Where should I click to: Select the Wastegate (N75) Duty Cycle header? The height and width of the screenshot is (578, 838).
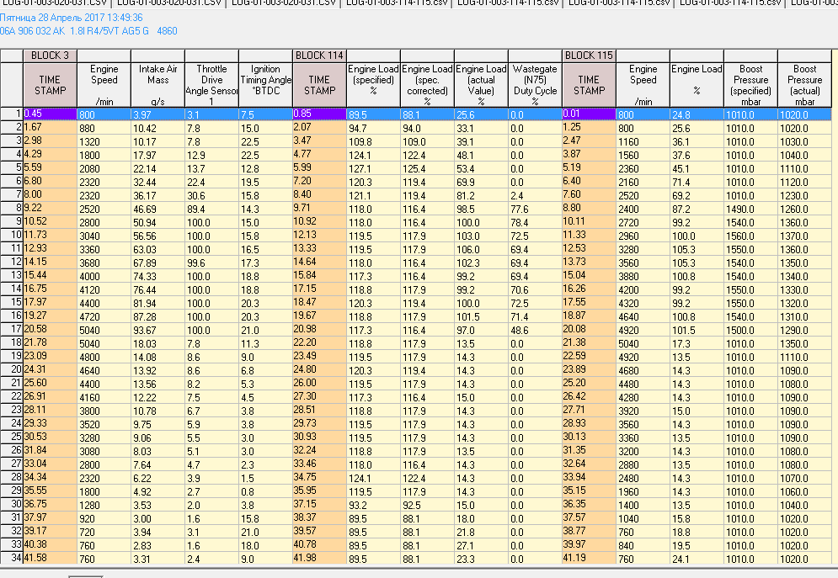coord(535,85)
